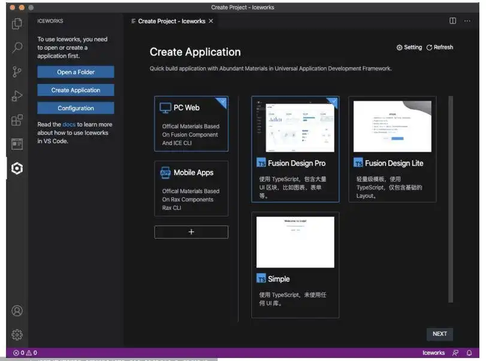The width and height of the screenshot is (486, 361).
Task: Click the Create Application heading
Action: pos(195,52)
